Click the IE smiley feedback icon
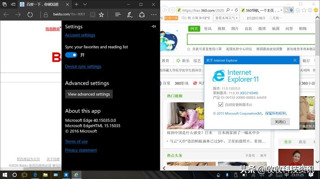 pos(316,10)
